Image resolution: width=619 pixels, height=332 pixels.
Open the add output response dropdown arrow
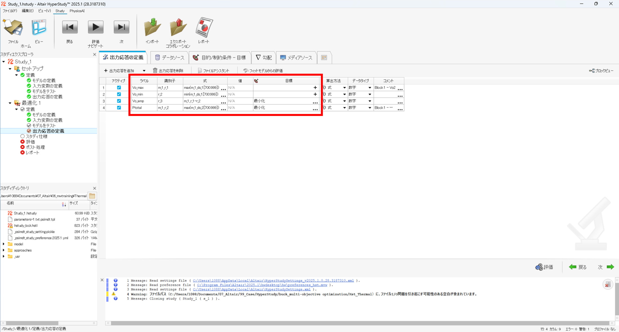tap(144, 71)
